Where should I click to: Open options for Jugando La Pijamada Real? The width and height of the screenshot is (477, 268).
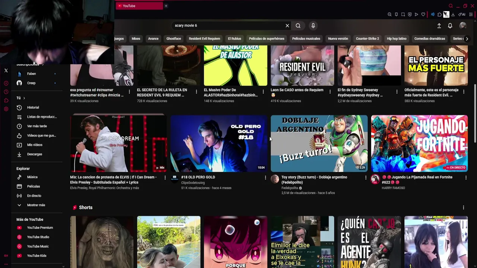pyautogui.click(x=466, y=178)
